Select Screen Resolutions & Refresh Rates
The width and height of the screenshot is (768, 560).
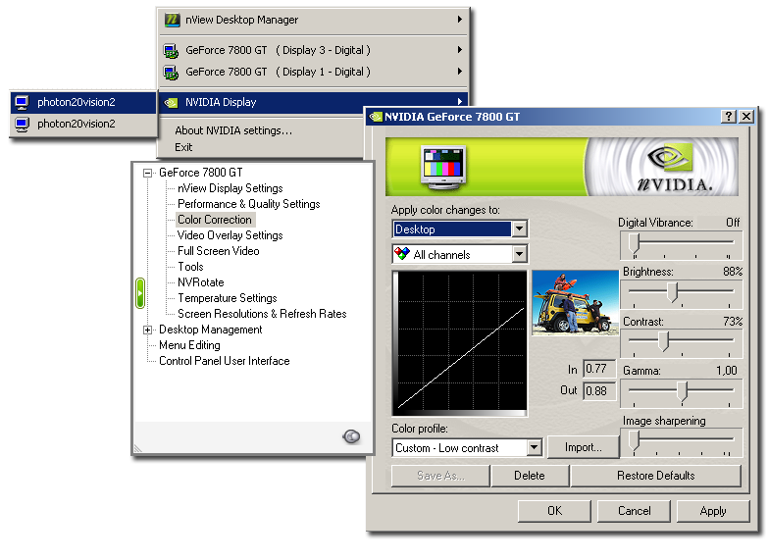(x=262, y=314)
